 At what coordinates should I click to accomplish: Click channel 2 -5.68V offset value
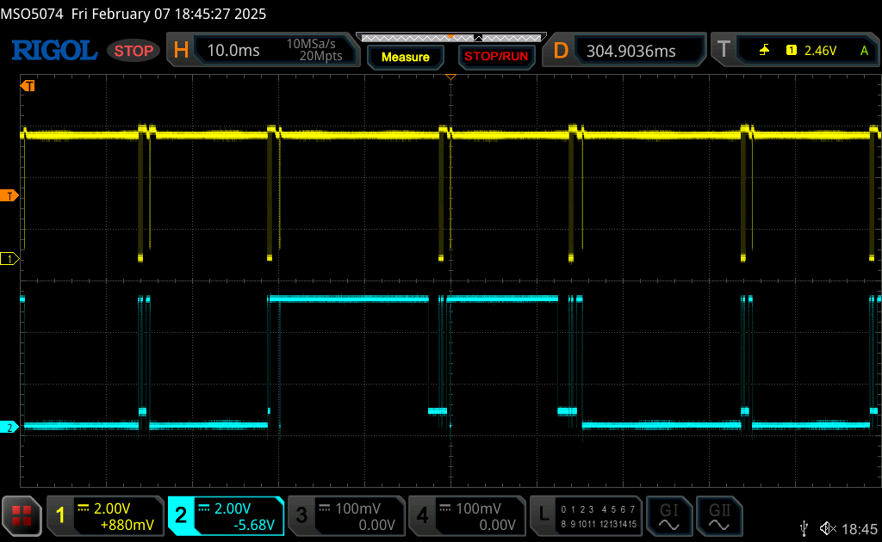(254, 525)
